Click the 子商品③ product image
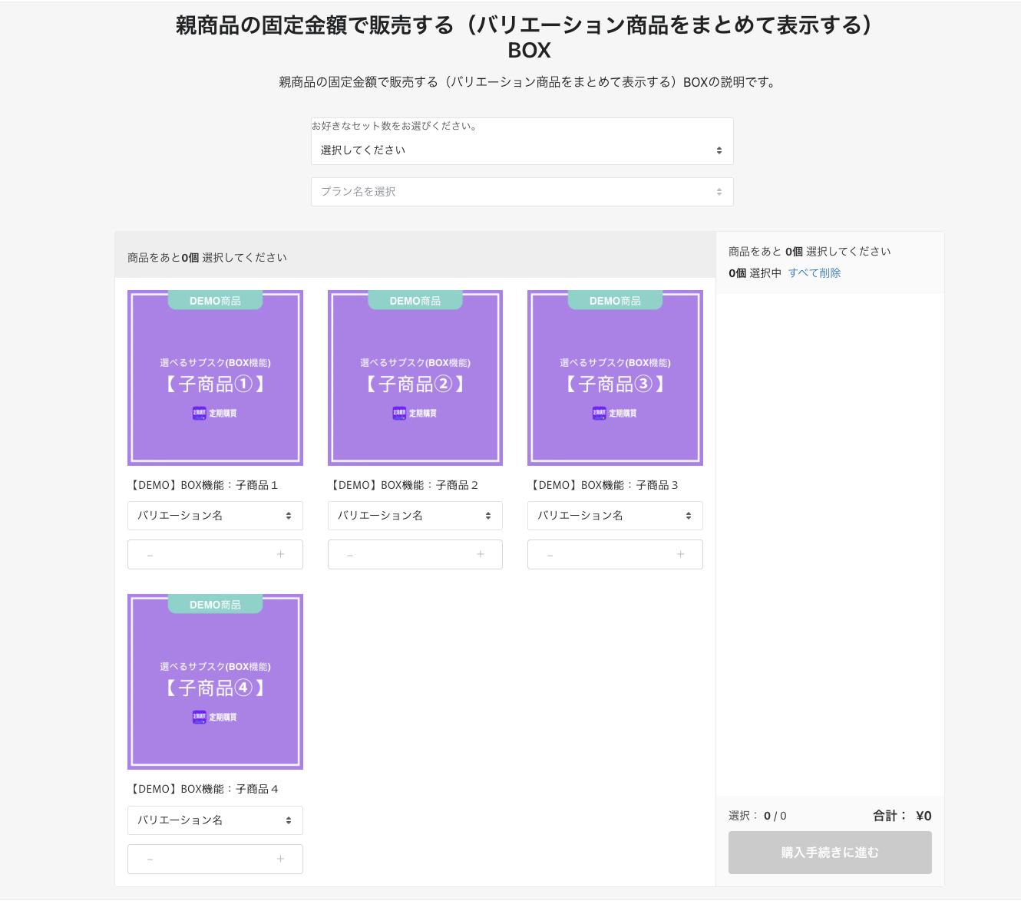Screen dimensions: 1021x904 tap(615, 378)
